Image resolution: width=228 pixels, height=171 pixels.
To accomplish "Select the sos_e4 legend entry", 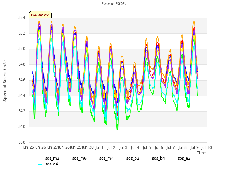I will [x=48, y=164].
